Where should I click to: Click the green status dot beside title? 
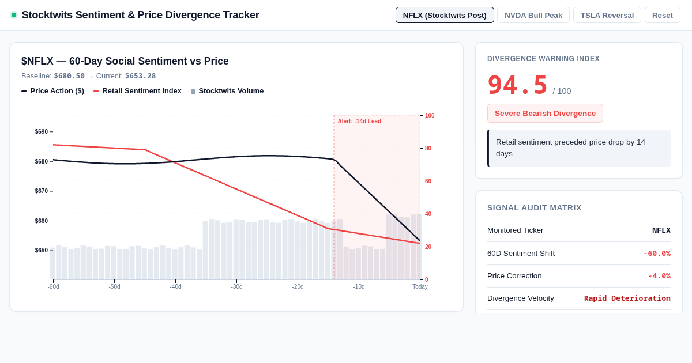(14, 15)
